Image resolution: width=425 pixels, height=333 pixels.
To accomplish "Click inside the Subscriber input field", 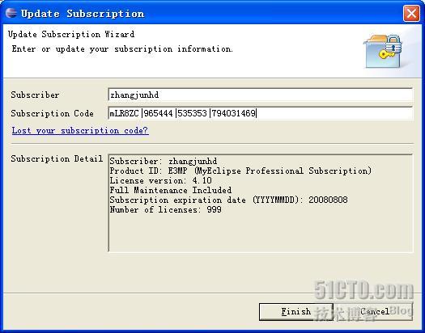I will click(260, 95).
